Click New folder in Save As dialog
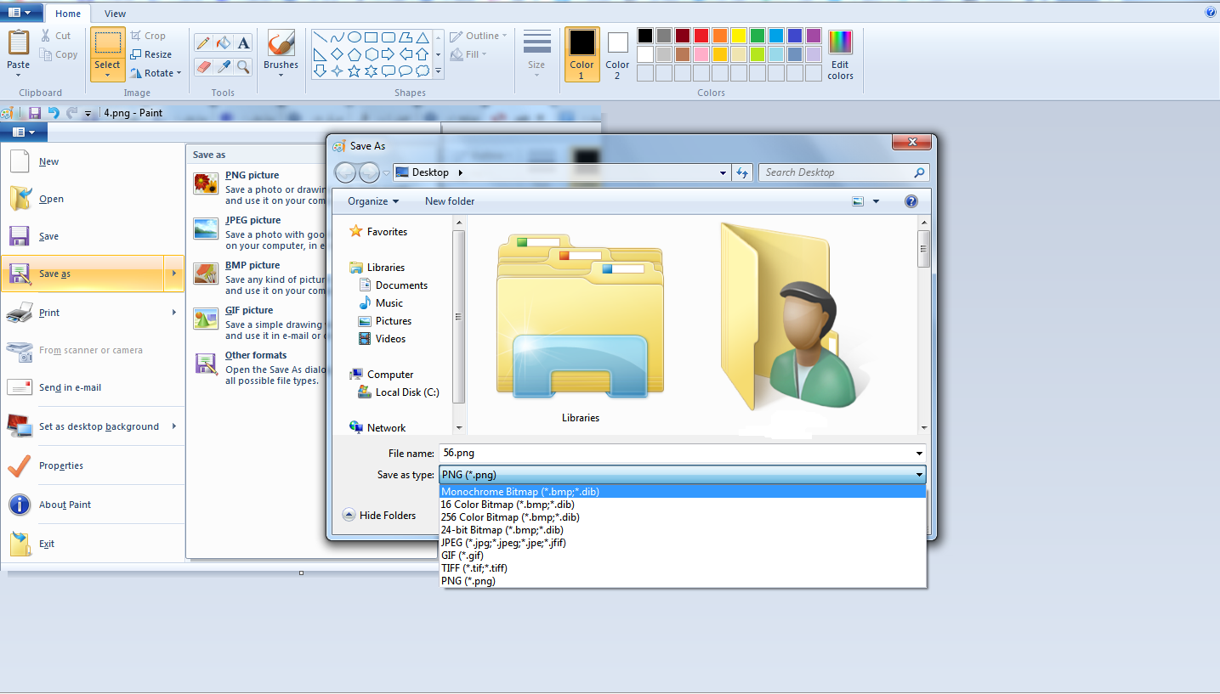This screenshot has height=694, width=1220. (450, 201)
